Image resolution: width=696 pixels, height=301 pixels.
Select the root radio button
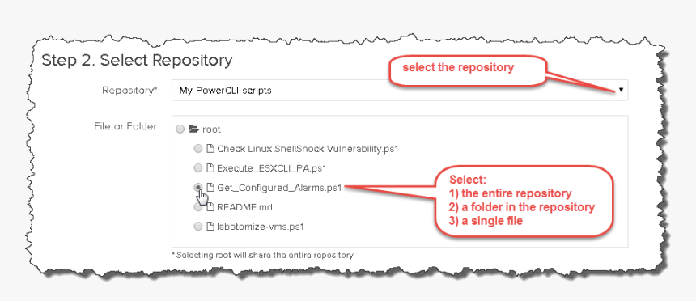pos(180,129)
